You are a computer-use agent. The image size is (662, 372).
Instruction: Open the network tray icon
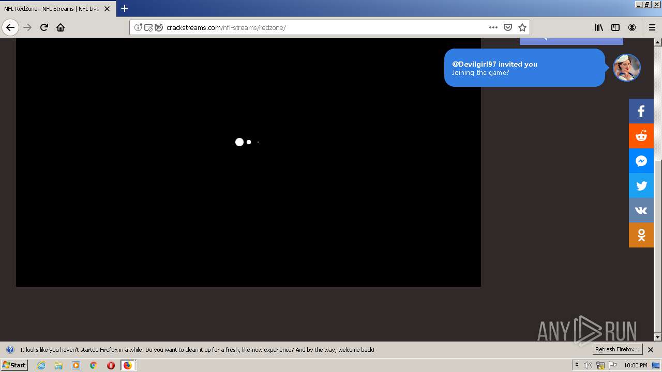click(x=600, y=365)
